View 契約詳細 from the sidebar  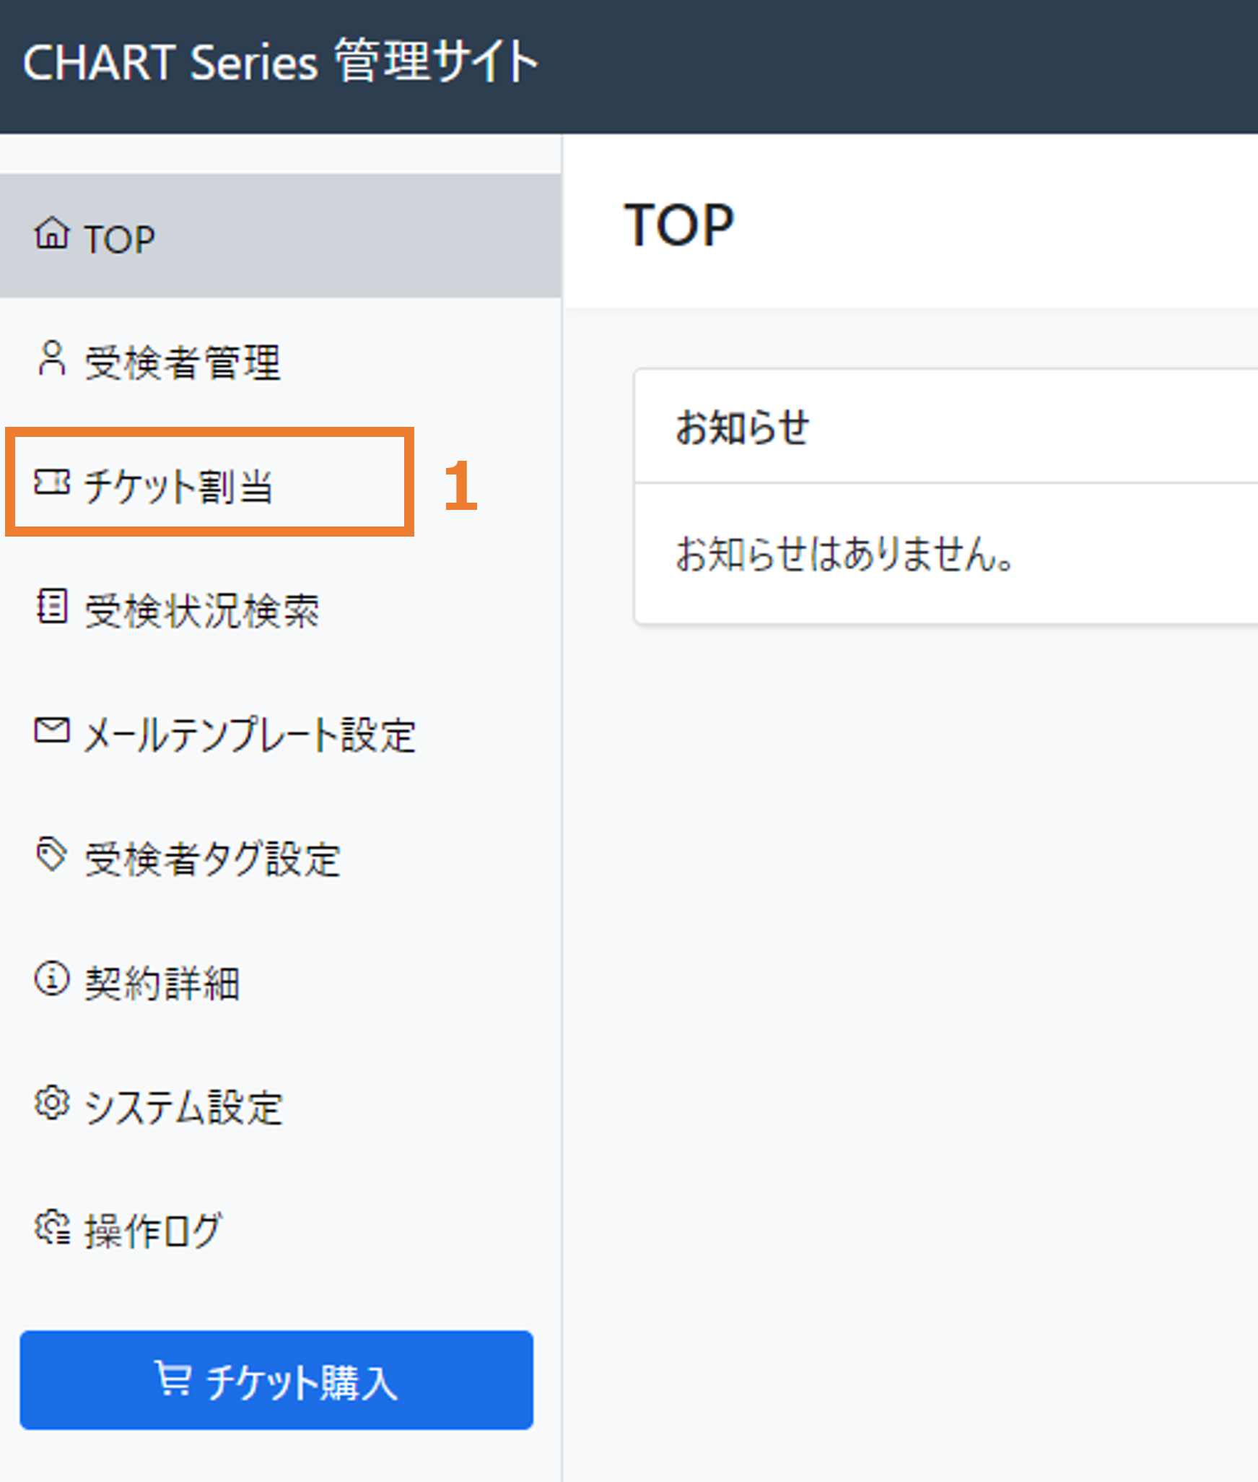280,981
